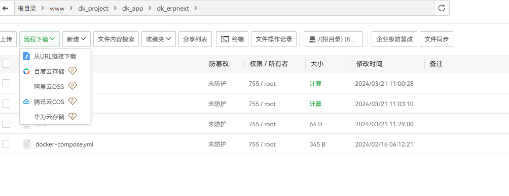Navigate to dk_project in breadcrumb

[x=93, y=9]
